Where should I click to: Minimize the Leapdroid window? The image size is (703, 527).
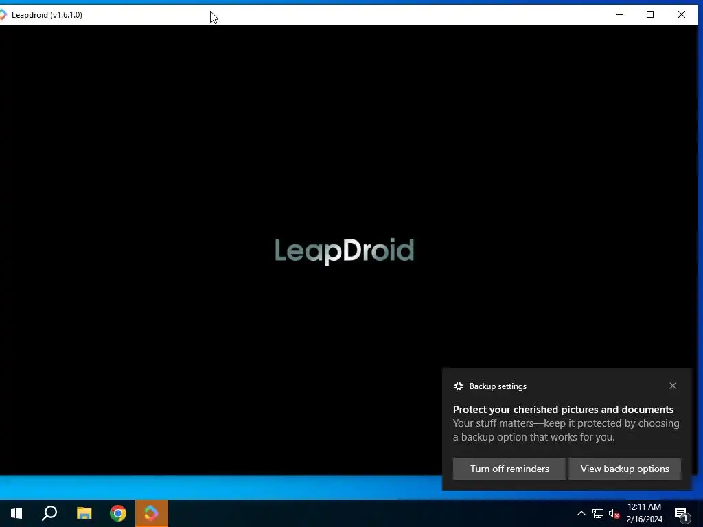pos(619,15)
